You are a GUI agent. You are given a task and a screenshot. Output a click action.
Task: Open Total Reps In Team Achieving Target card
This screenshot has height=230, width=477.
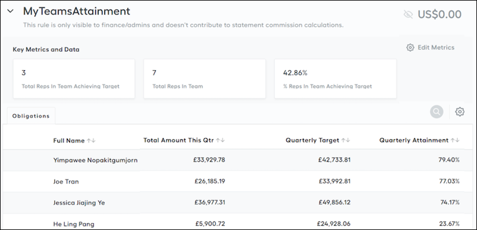(x=74, y=79)
